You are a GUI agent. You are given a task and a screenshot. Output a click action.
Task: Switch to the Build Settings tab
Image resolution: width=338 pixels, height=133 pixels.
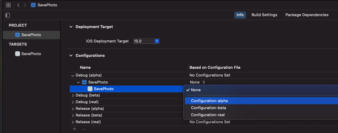pos(264,15)
